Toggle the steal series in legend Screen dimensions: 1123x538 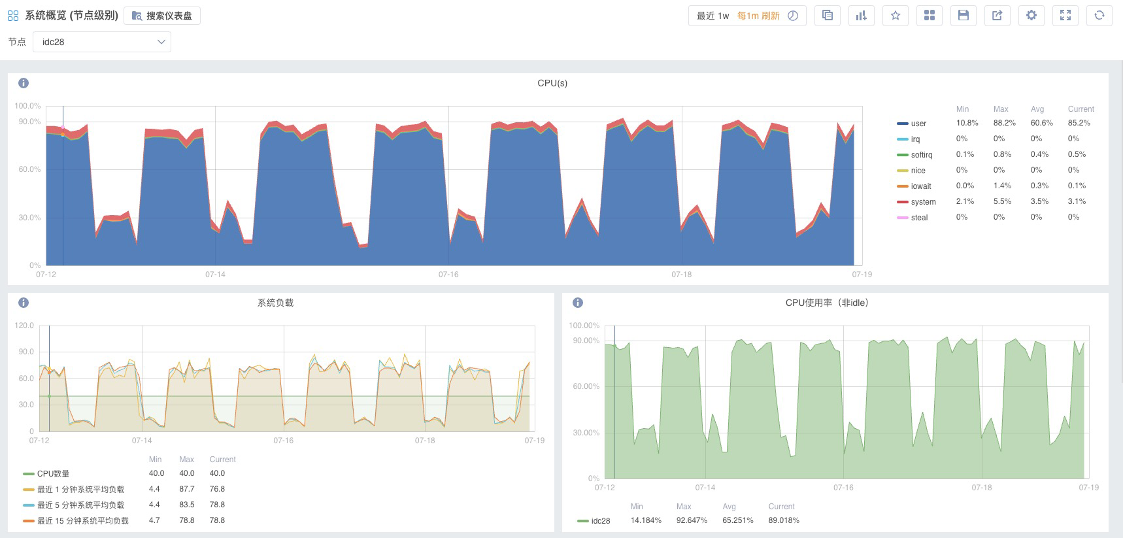pos(919,218)
